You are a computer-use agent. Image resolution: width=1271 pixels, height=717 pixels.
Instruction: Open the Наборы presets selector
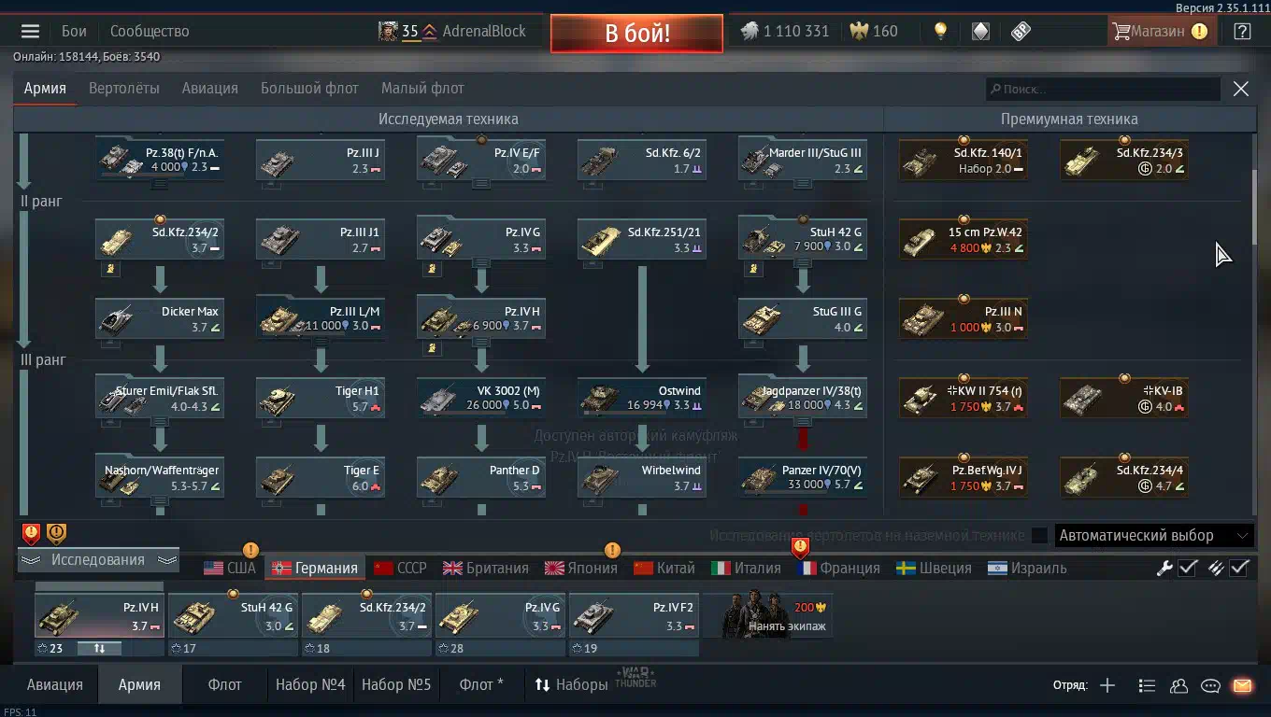571,684
